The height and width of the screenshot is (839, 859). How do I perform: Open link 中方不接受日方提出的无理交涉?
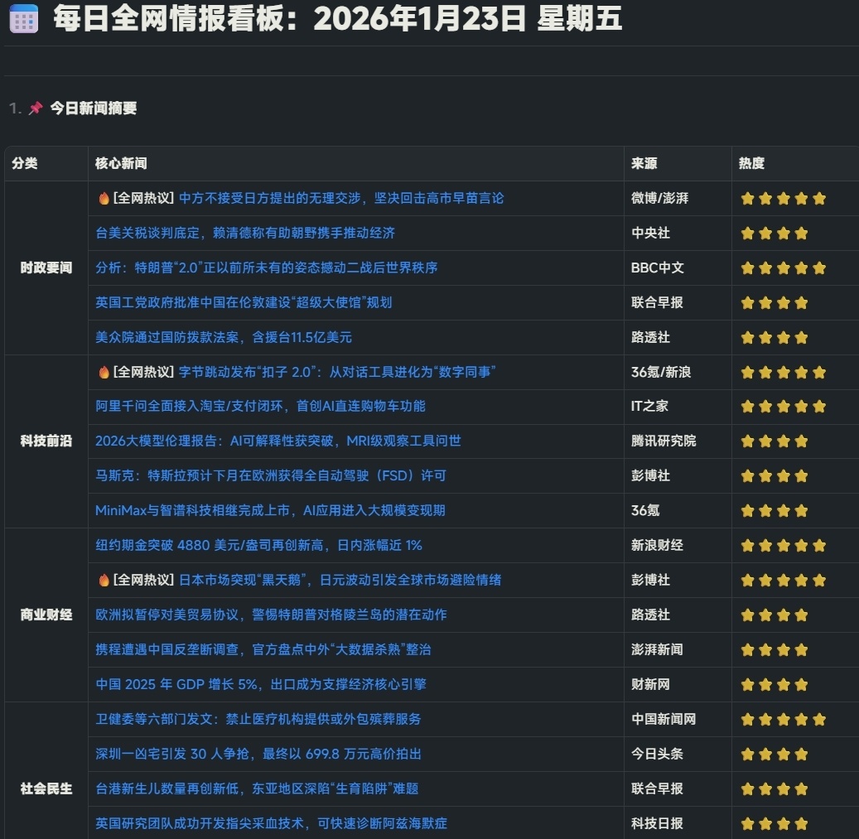[x=341, y=198]
